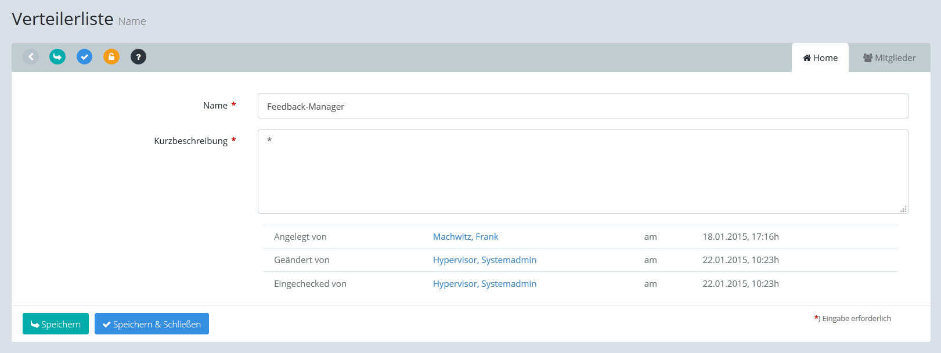Click the arrow icon inside the Speichern button
This screenshot has height=353, width=941.
pos(35,325)
